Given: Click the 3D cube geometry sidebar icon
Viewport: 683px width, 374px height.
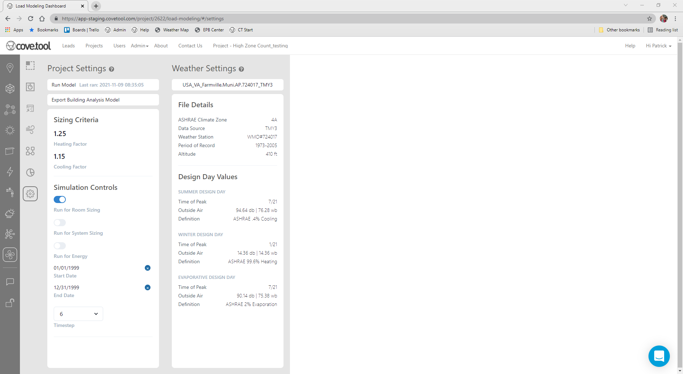Looking at the screenshot, I should click(10, 89).
